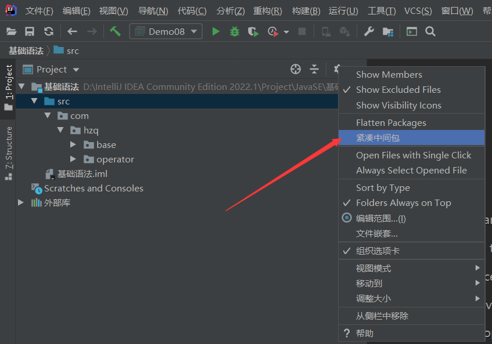Click 文件嵌套... menu entry

(x=411, y=234)
